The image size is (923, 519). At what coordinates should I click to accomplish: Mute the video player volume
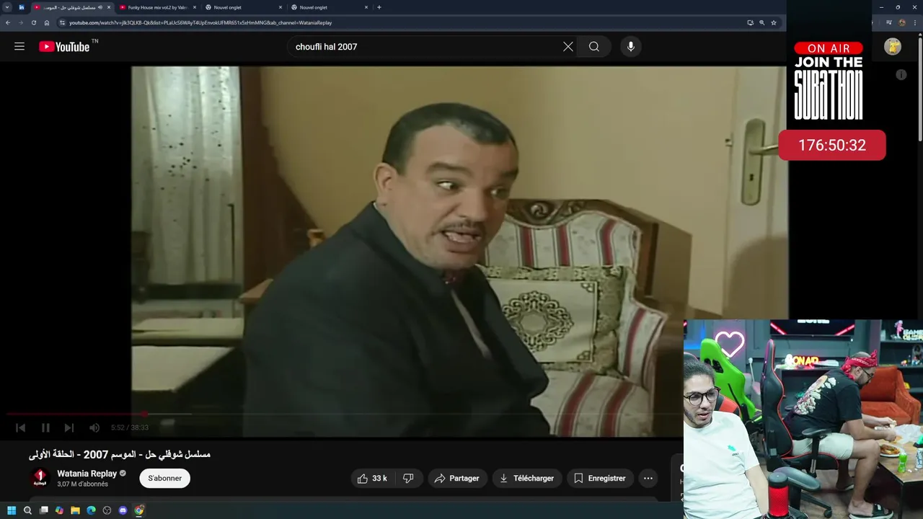coord(94,427)
